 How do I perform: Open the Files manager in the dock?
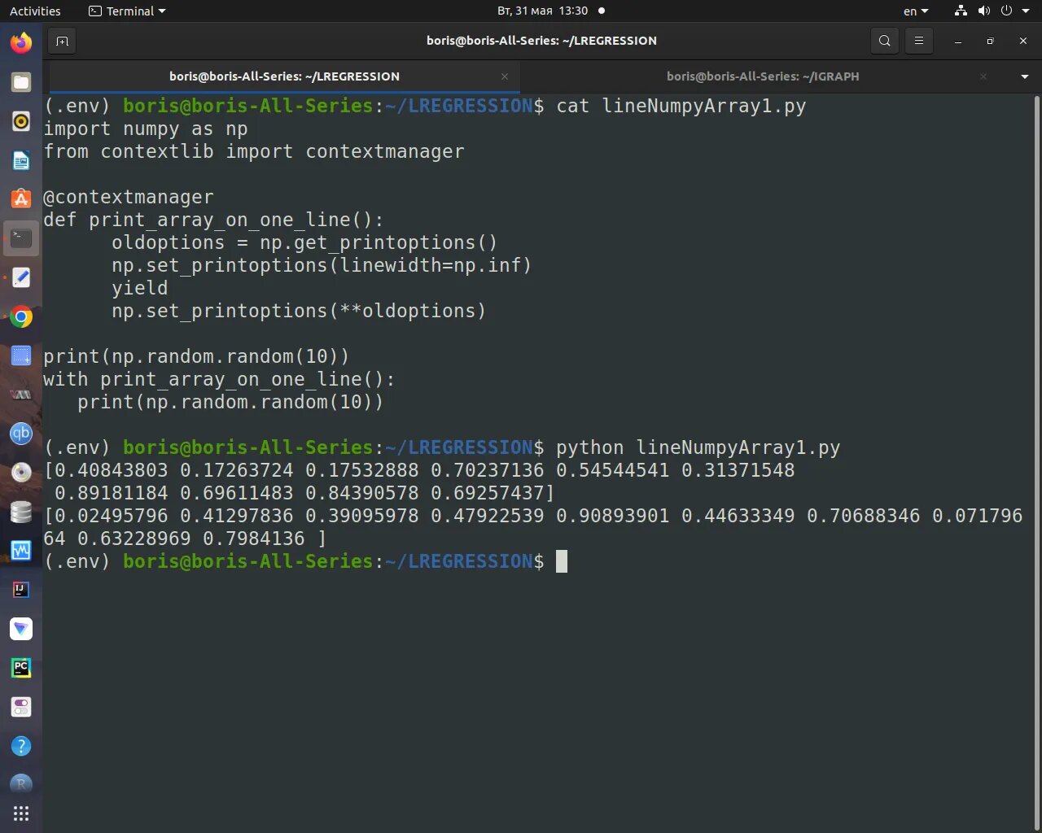(x=21, y=81)
